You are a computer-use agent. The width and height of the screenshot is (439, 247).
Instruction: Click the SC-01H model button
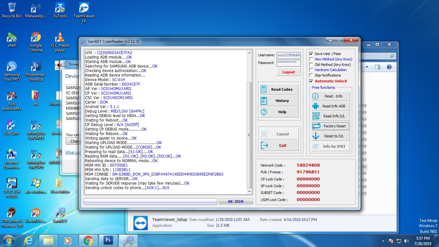click(236, 202)
